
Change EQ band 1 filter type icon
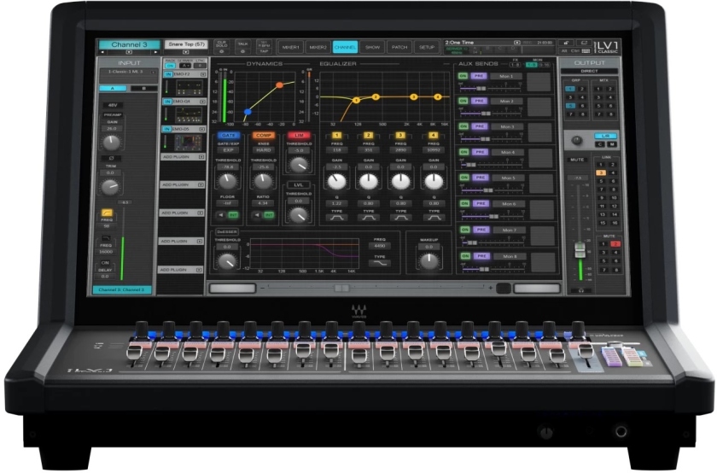337,218
